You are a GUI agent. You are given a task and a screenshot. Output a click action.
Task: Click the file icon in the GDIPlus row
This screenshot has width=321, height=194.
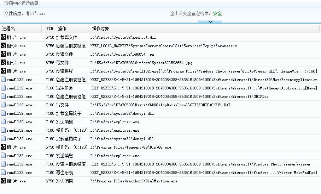tap(3, 96)
